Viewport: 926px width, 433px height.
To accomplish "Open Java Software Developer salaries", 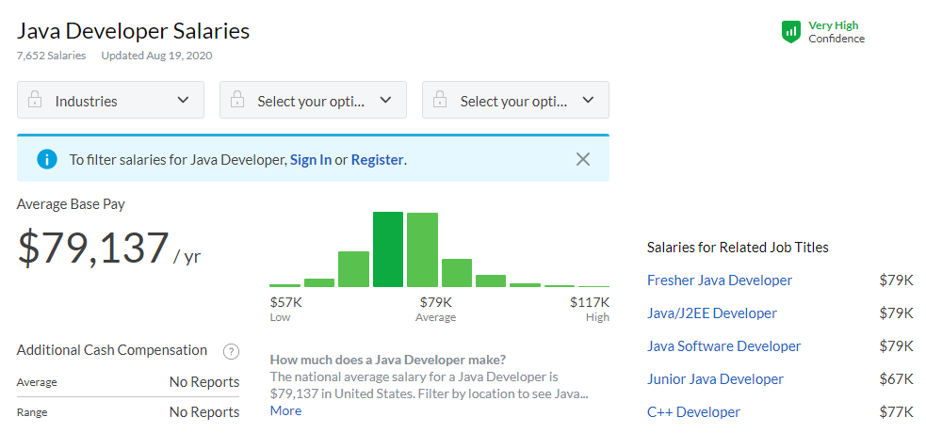I will pos(723,346).
